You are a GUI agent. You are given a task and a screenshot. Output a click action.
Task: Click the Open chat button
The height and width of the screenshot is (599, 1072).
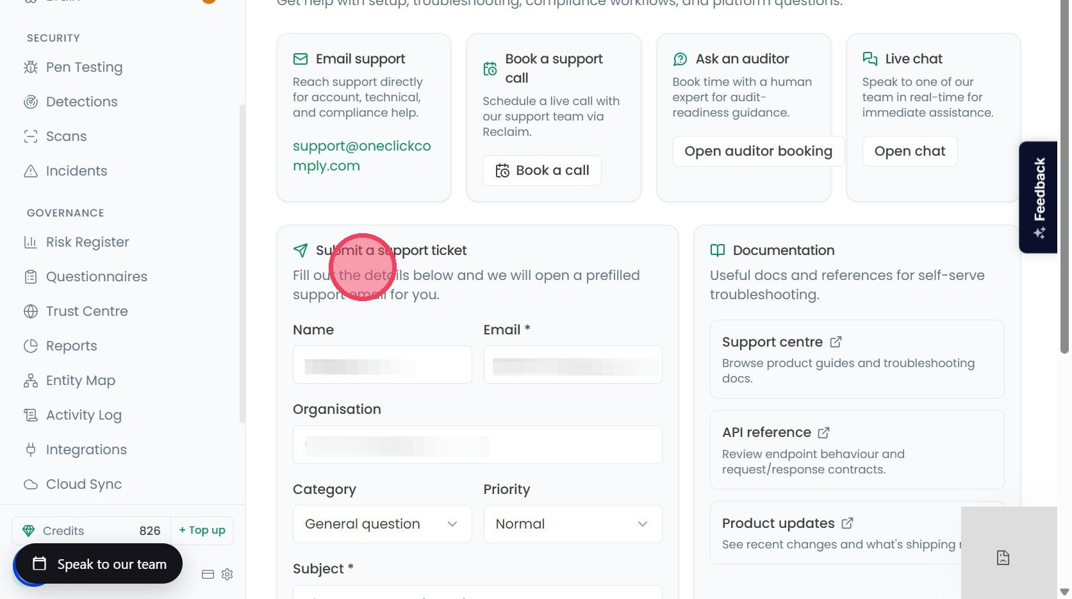coord(910,151)
